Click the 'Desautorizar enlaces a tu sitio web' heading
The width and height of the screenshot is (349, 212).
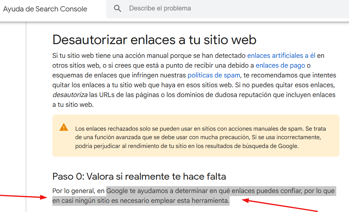154,40
